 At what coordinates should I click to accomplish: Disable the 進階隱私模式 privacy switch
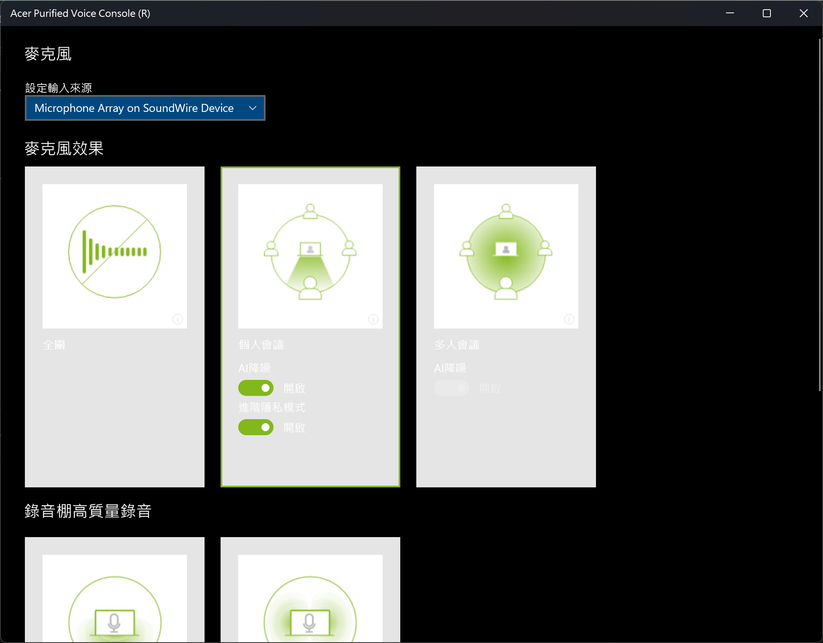[x=256, y=427]
